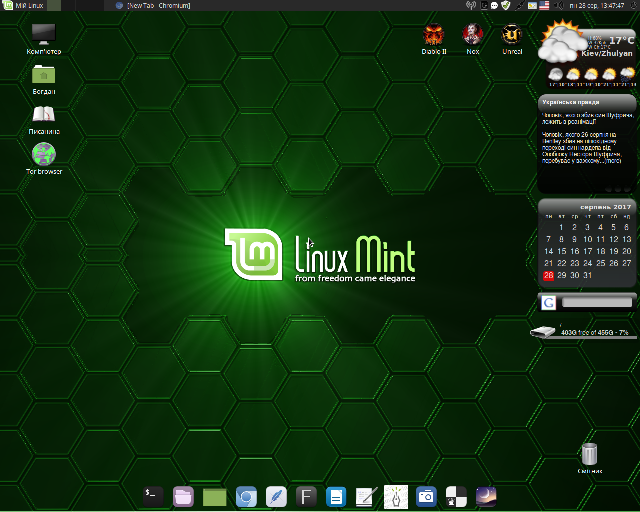
Task: Open the camera screenshot tool in dock
Action: tap(426, 497)
